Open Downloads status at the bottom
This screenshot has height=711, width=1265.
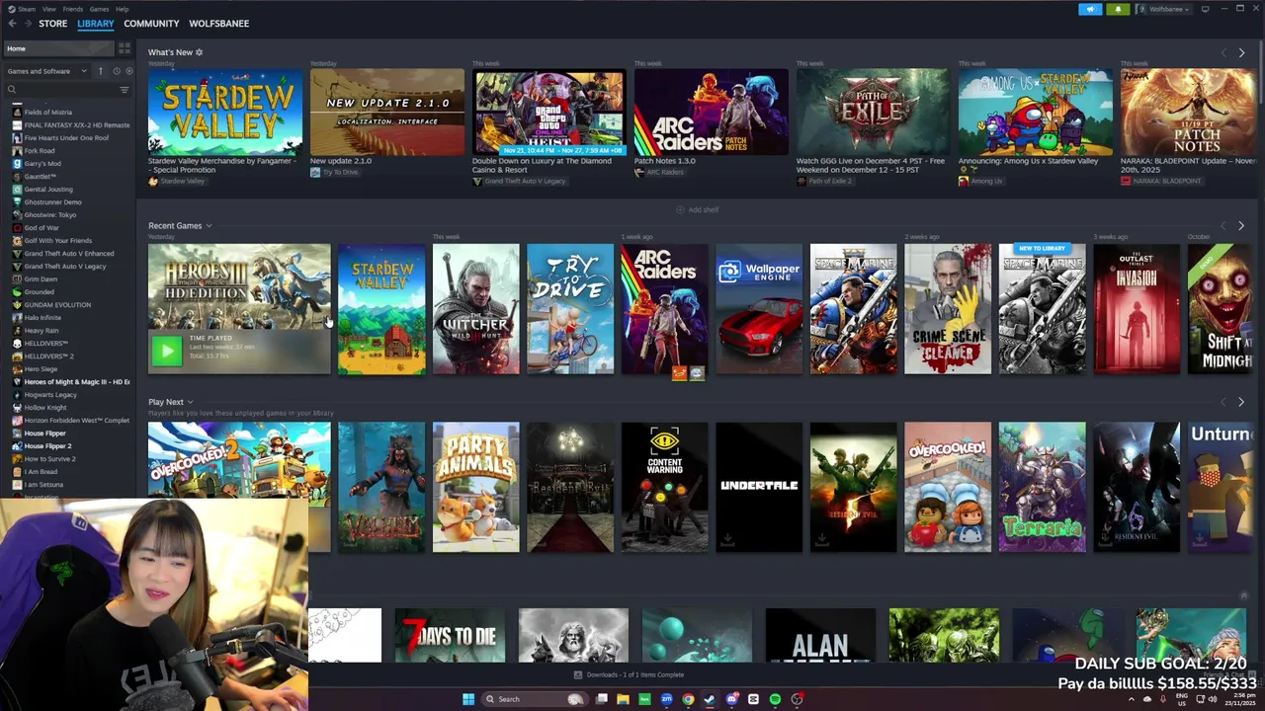point(629,674)
